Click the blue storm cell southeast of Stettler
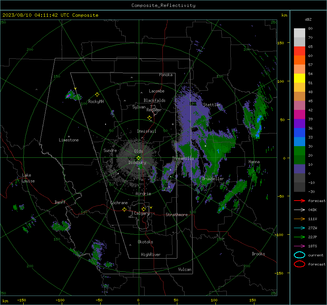The image size is (327, 305). (x=259, y=127)
